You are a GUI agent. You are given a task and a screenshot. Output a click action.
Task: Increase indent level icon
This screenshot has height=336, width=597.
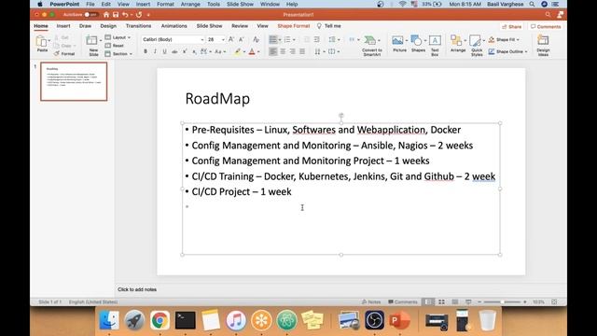(x=317, y=39)
